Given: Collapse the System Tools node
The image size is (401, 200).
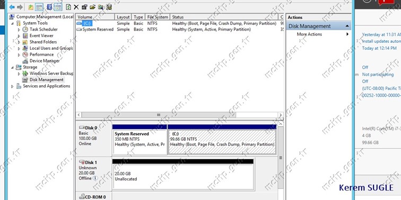Looking at the screenshot, I should 12,23.
